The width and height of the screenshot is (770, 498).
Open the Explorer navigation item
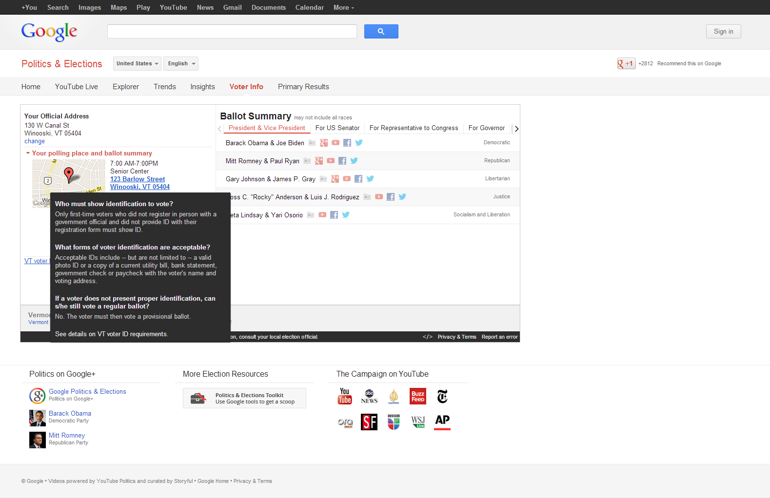point(126,87)
